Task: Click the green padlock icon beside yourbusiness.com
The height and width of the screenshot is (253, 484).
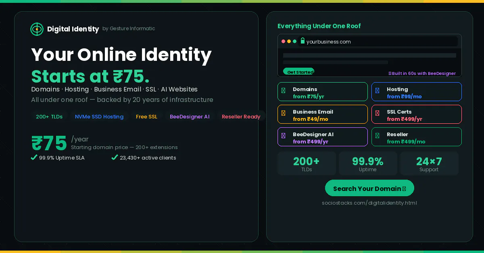Action: point(302,41)
